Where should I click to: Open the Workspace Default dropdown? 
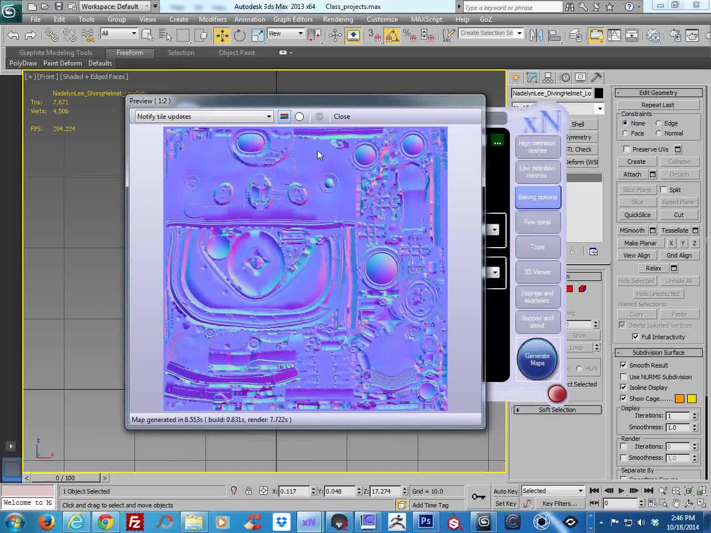coord(116,7)
